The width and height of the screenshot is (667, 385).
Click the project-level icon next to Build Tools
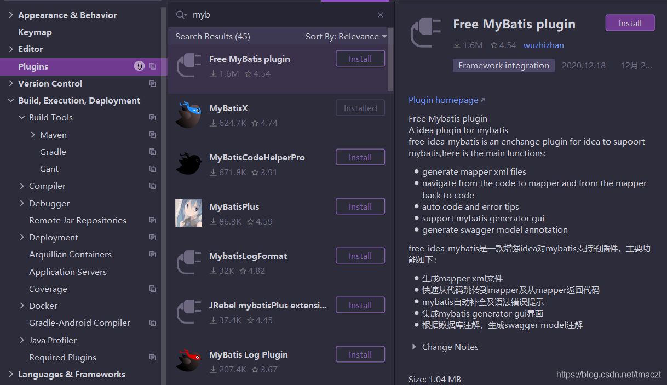153,117
